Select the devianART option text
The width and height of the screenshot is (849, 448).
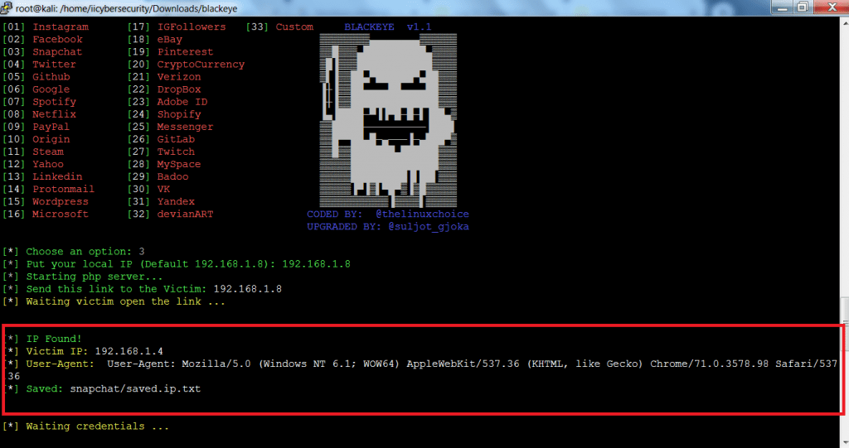(185, 213)
